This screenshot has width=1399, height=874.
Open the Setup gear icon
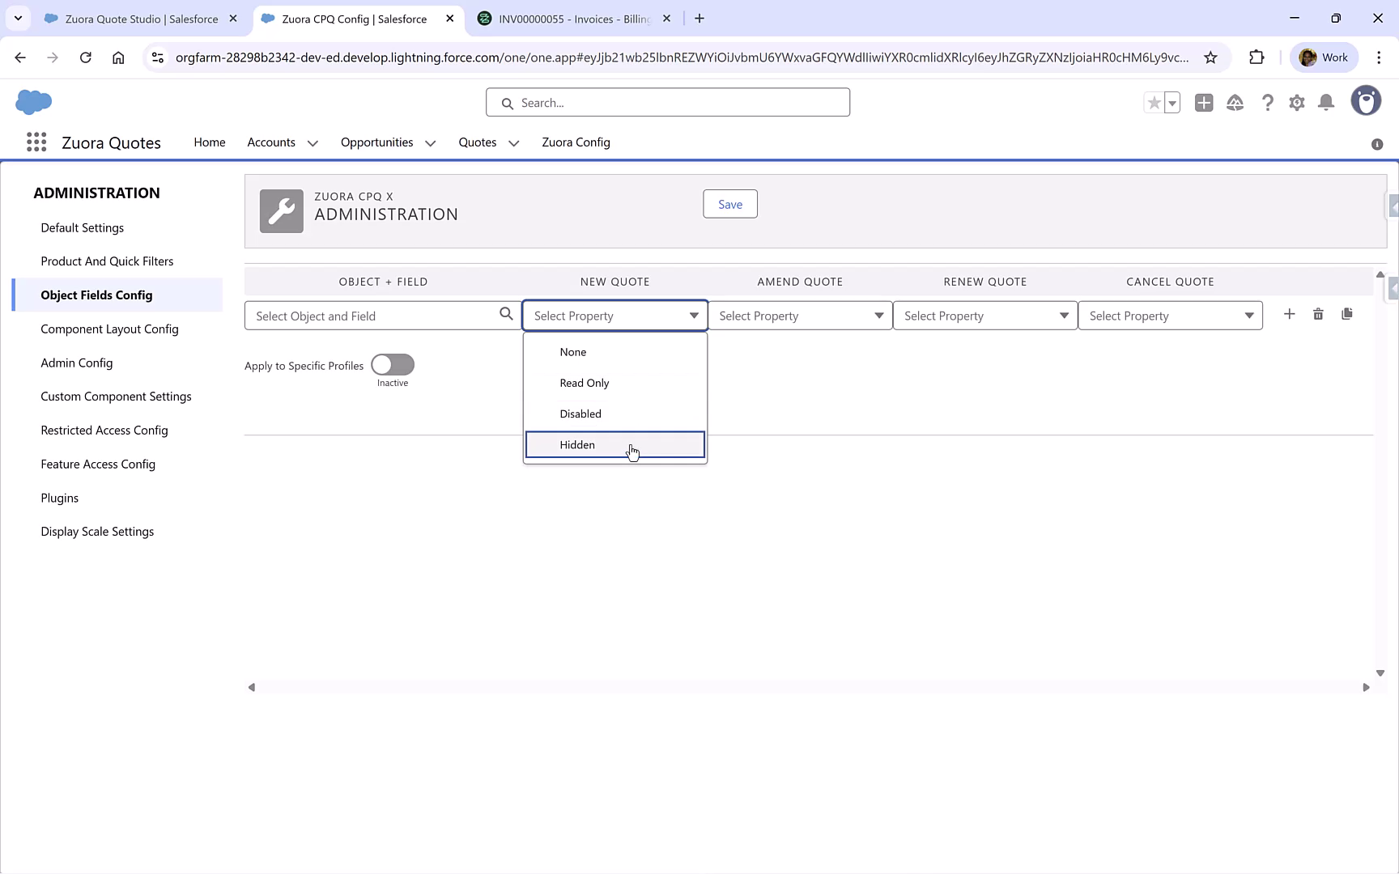pyautogui.click(x=1297, y=103)
